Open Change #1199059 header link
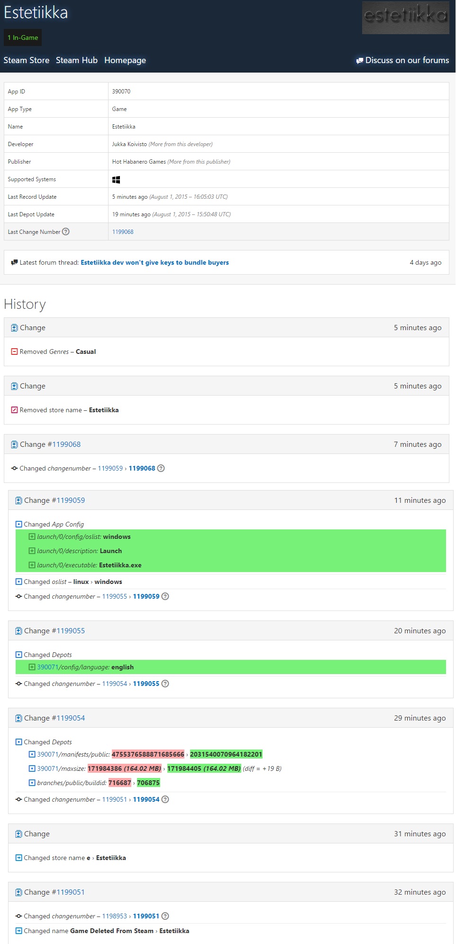Screen dimensions: 456x944 (71, 500)
